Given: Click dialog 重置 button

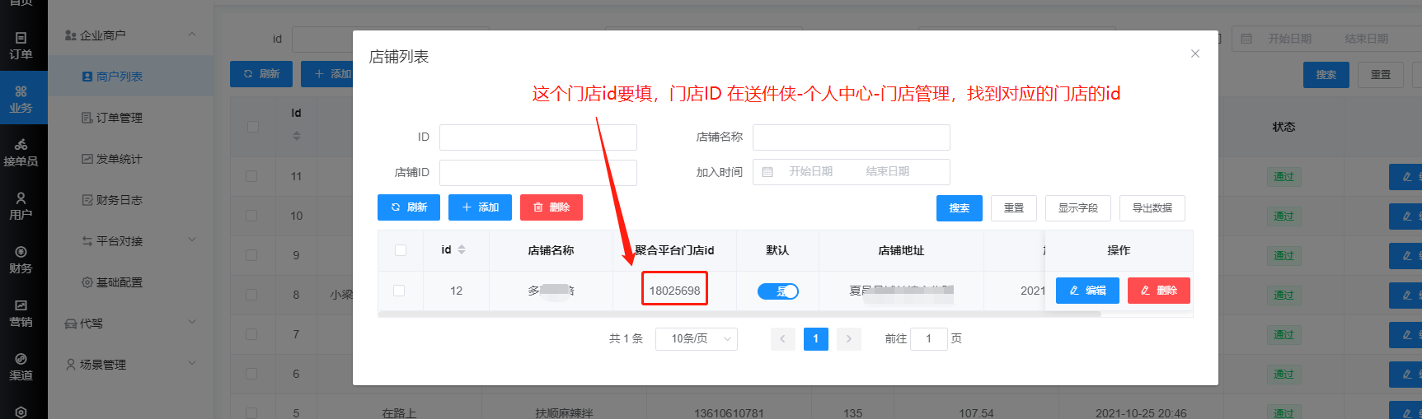Looking at the screenshot, I should (x=1014, y=208).
